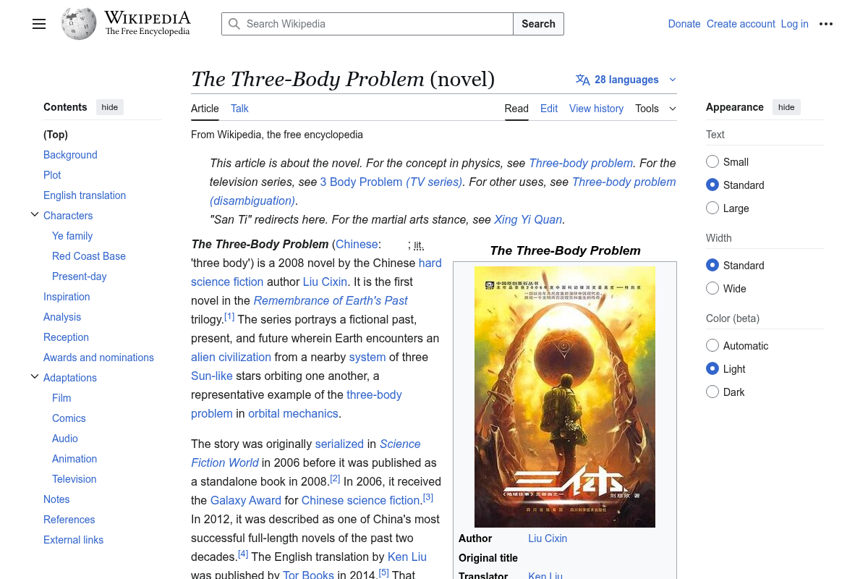Click the magnifying glass in the search bar
This screenshot has height=579, width=868.
click(234, 24)
